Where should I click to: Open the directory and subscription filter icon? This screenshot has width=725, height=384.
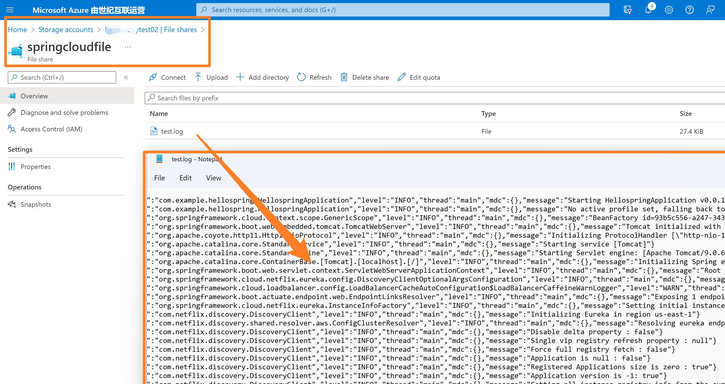click(627, 10)
